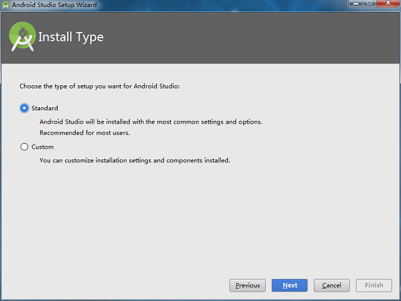The width and height of the screenshot is (401, 301).
Task: Click the greyed-out Finish button
Action: pos(374,285)
